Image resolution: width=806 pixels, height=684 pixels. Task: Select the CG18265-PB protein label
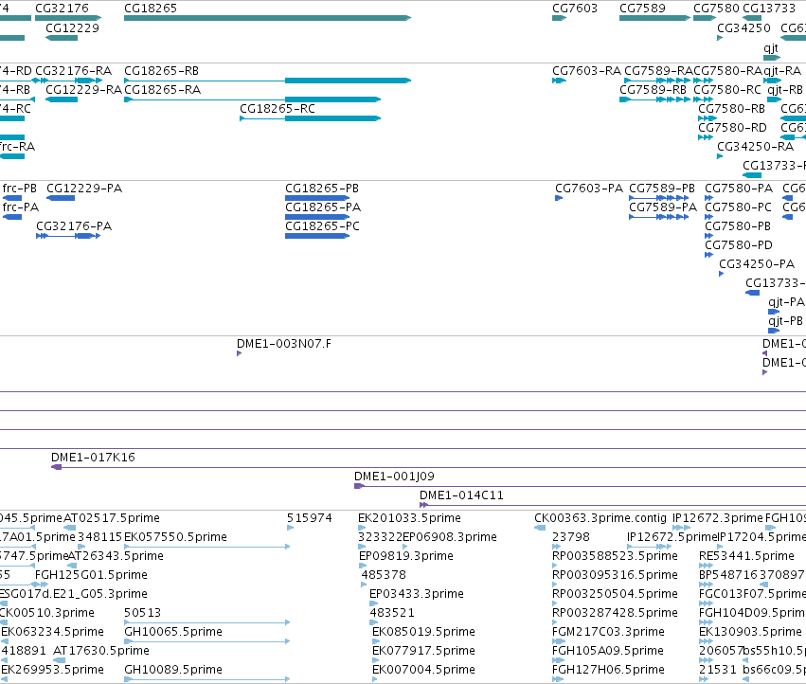coord(322,189)
